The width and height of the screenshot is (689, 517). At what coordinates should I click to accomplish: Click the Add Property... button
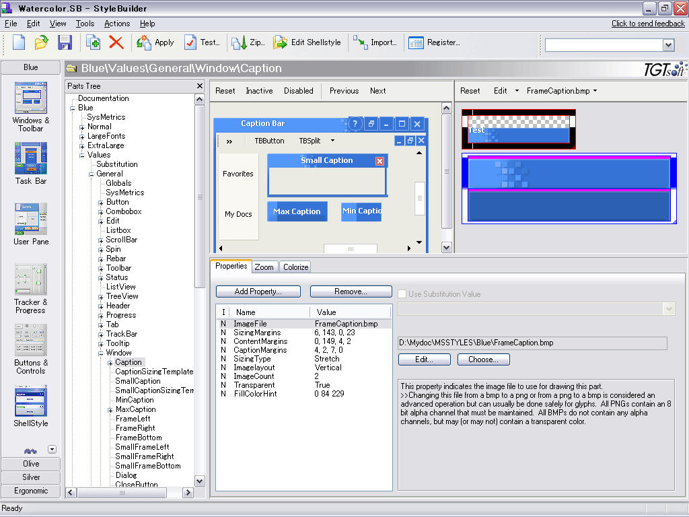258,291
